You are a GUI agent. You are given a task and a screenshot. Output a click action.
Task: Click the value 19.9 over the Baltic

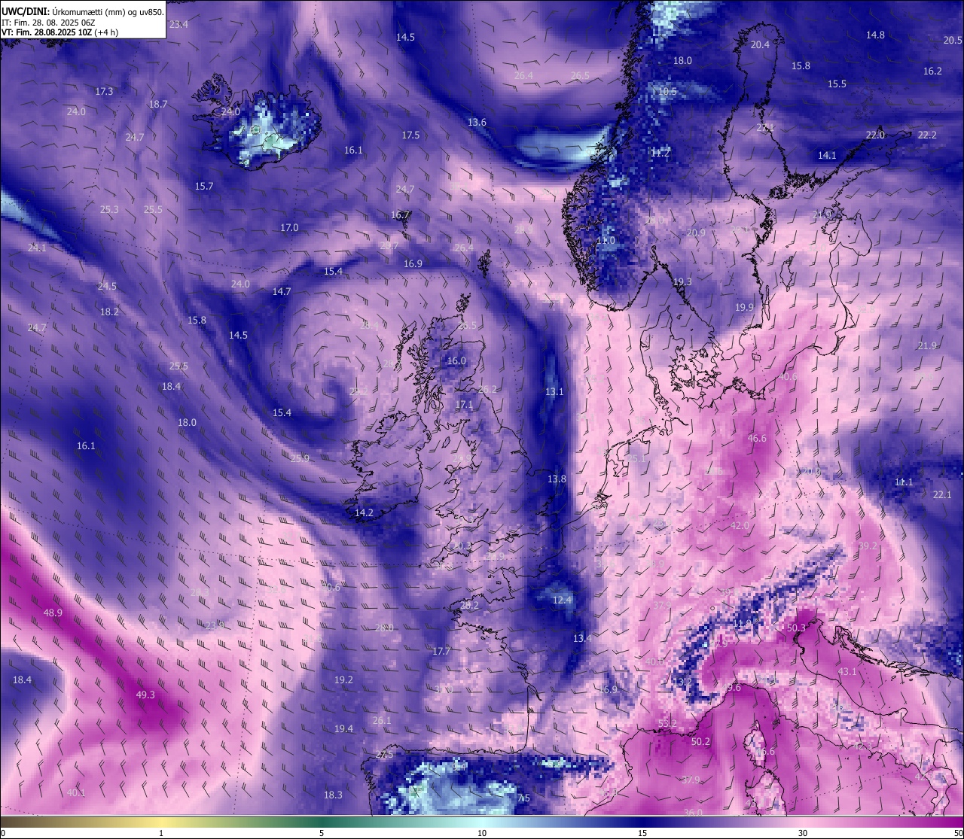click(744, 307)
